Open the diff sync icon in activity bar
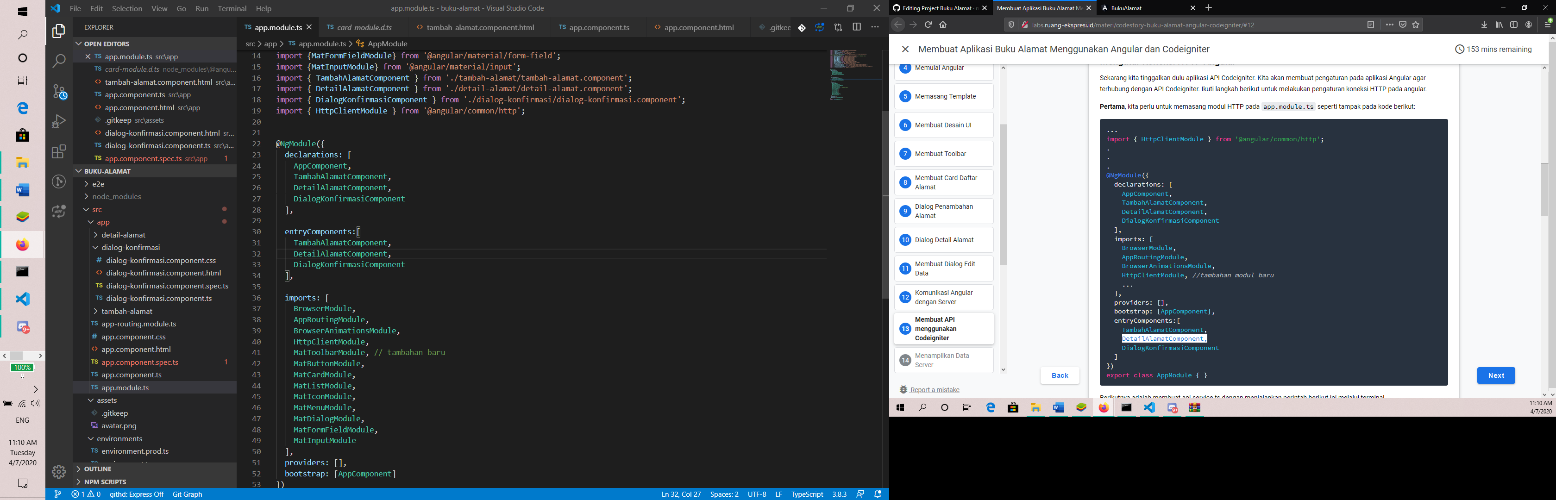 pos(59,212)
